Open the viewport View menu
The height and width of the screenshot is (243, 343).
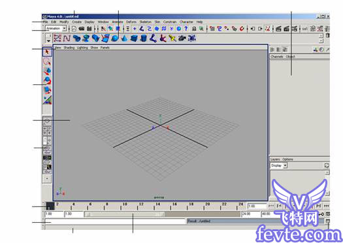point(57,48)
